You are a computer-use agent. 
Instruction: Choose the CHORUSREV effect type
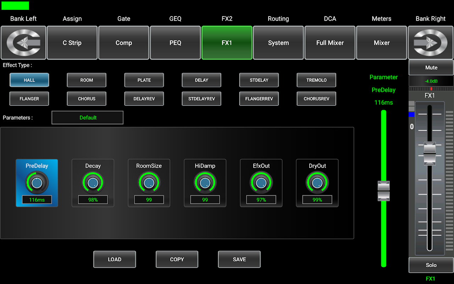click(316, 99)
